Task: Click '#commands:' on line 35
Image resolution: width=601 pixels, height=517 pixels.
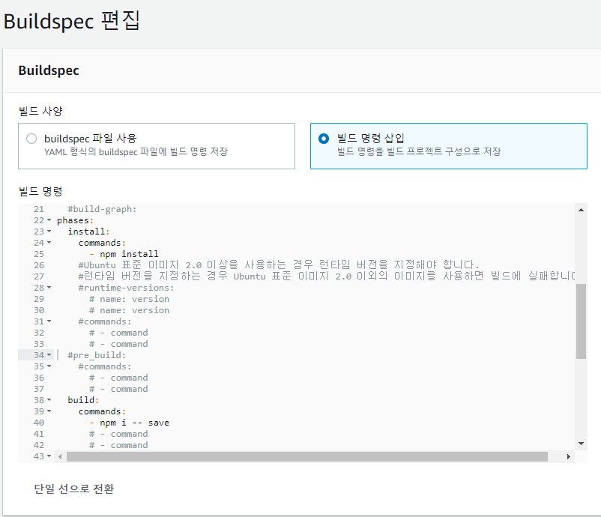Action: 105,366
